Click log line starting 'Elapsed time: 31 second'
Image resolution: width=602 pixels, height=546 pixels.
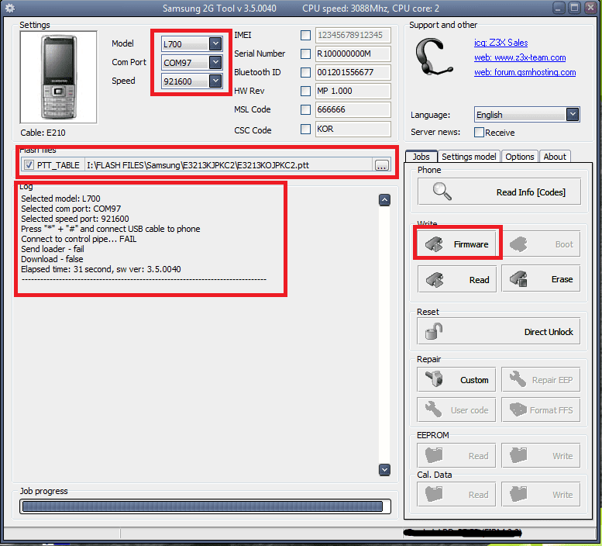(x=101, y=269)
